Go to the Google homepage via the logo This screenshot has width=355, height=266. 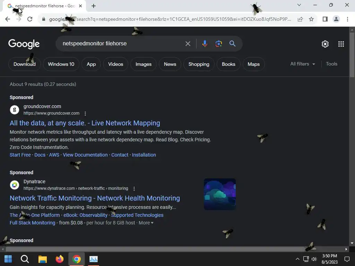[24, 44]
